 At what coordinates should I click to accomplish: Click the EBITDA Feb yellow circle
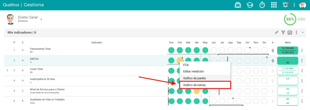coord(180,60)
